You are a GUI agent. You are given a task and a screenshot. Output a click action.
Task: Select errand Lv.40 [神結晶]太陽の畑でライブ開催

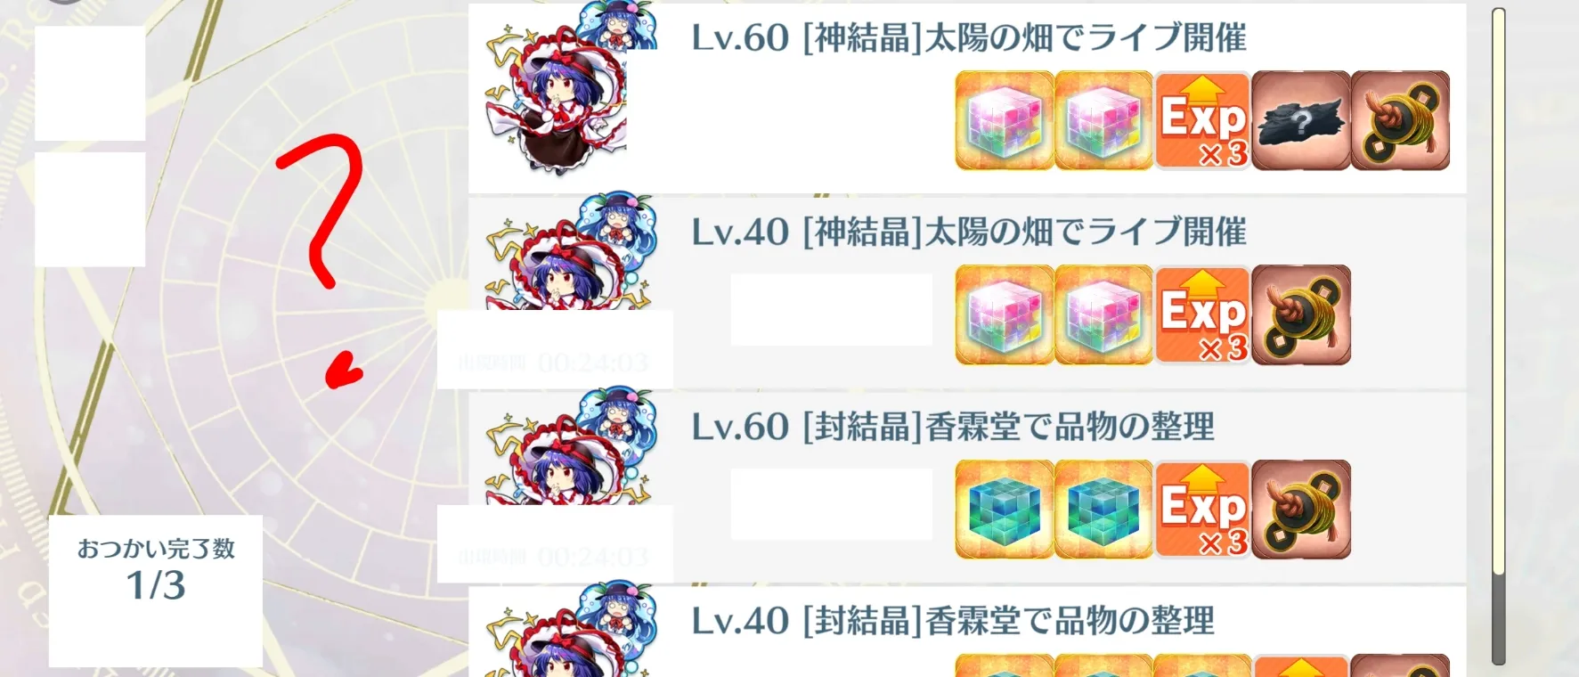point(967,292)
